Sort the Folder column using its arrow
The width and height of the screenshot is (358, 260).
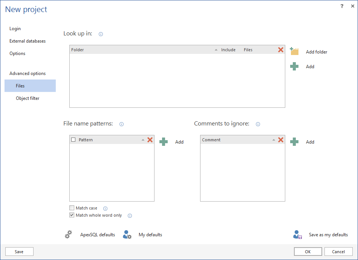[x=216, y=50]
